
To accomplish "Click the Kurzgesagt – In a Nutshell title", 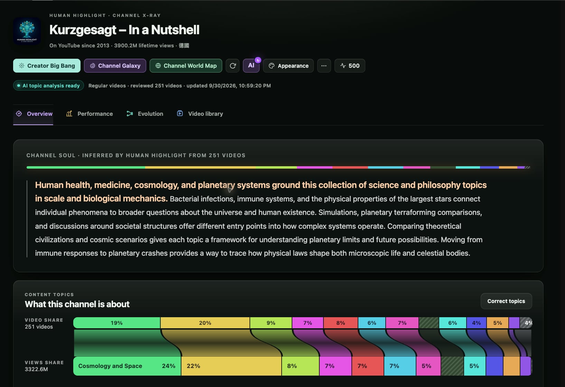I will click(124, 30).
